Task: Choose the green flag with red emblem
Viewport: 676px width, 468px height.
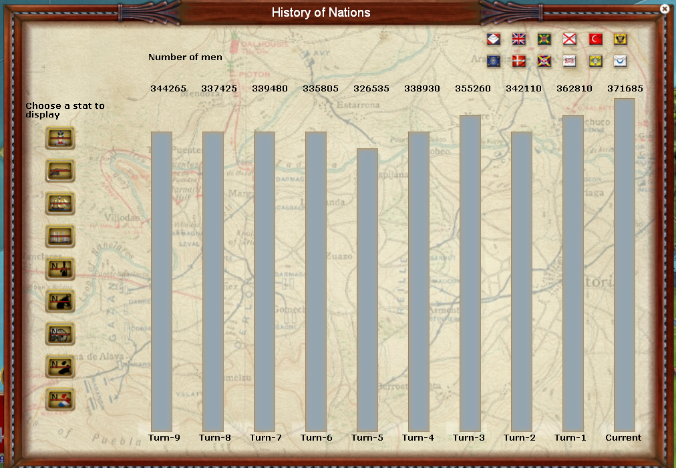Action: click(x=544, y=39)
